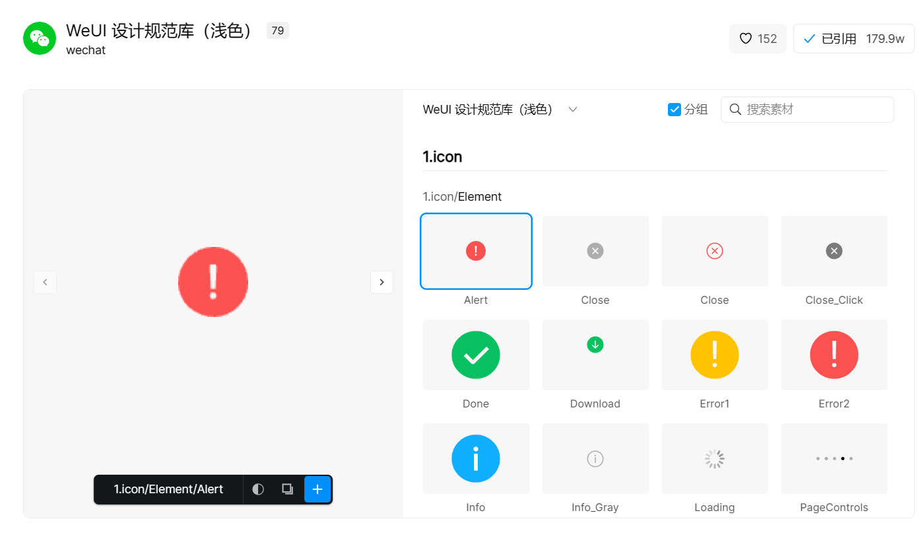The width and height of the screenshot is (922, 550).
Task: Select the blue Info icon
Action: 476,458
